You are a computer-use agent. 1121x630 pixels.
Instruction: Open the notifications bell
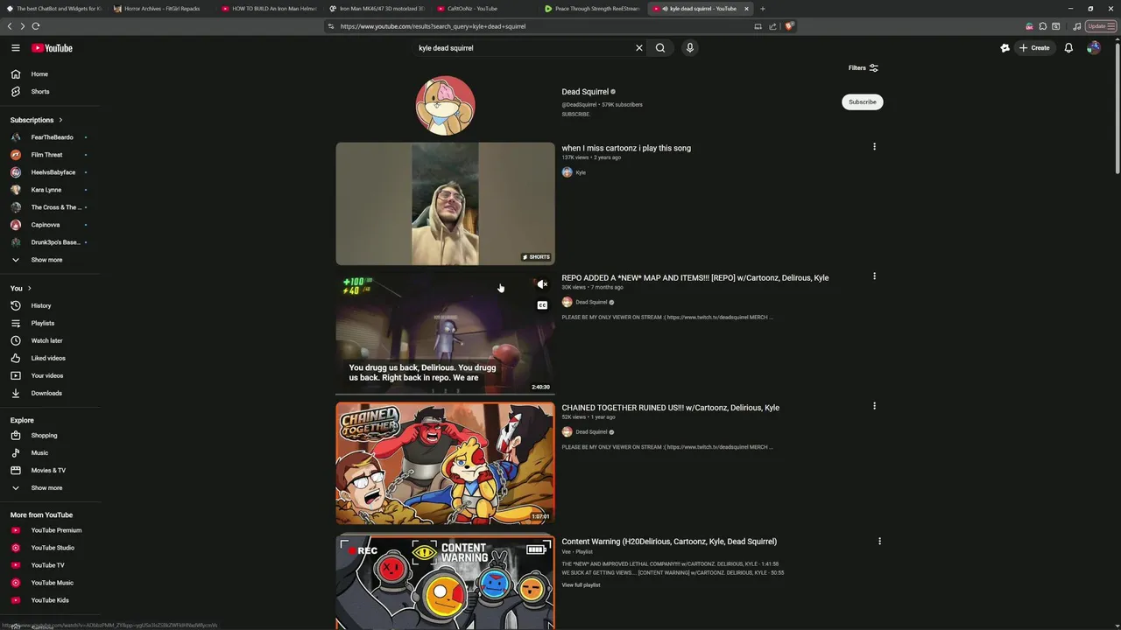click(1068, 48)
